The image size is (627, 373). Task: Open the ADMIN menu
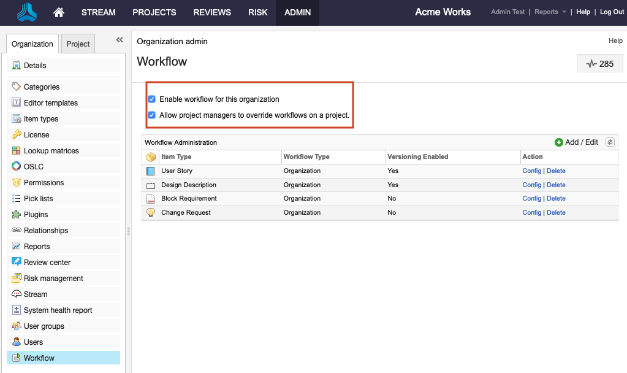coord(297,12)
